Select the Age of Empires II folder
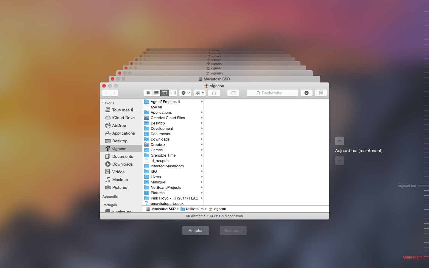 (173, 102)
